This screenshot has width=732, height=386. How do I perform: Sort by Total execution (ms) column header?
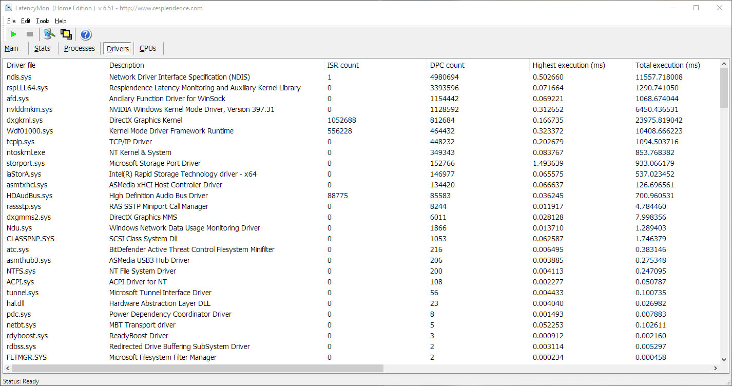[x=676, y=65]
